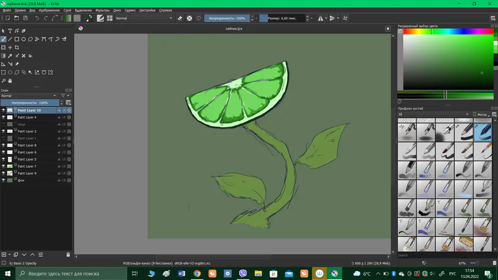Open the Настройка menu
This screenshot has height=280, width=498.
(147, 10)
